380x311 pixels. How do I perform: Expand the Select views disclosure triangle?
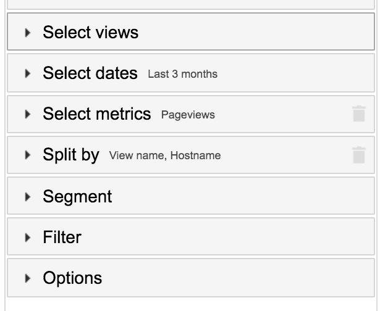point(28,33)
